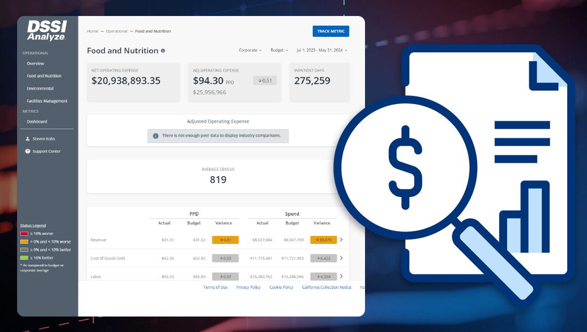This screenshot has height=332, width=587.
Task: Click the 0.51 variance badge
Action: tap(265, 81)
